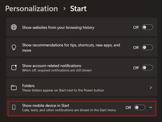This screenshot has height=122, width=162.
Task: Click "Show mobile device in Start" title
Action: (x=48, y=105)
